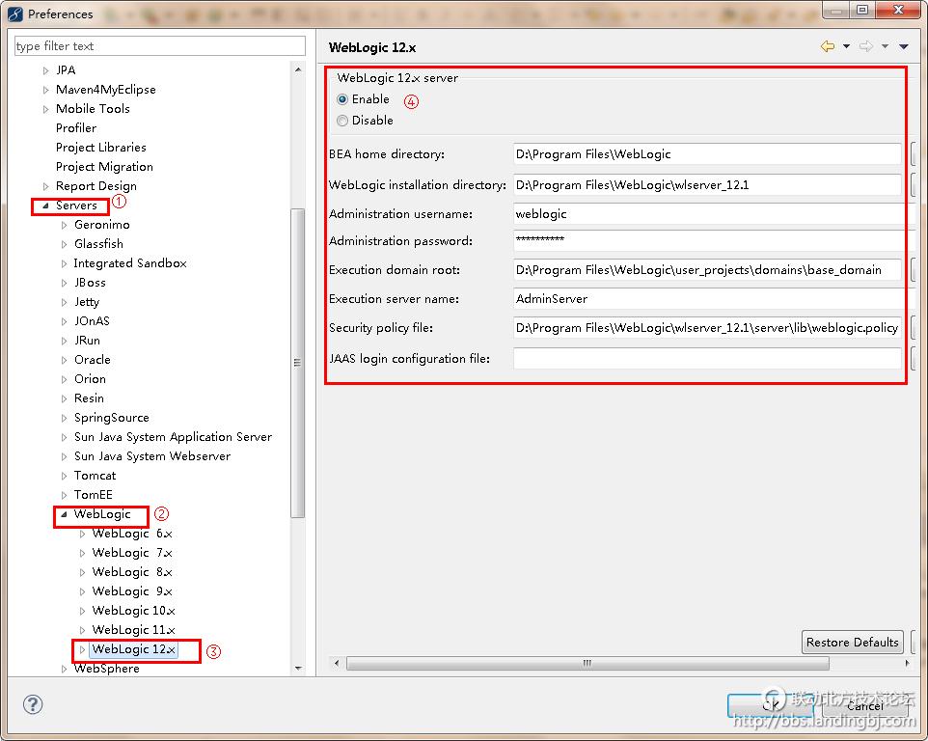928x741 pixels.
Task: Click the MyEclipse Preferences window icon
Action: [x=14, y=14]
